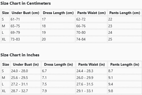142x95 pixels.
Task: Select the Under Bust (cm) column header
Action: tap(25, 13)
